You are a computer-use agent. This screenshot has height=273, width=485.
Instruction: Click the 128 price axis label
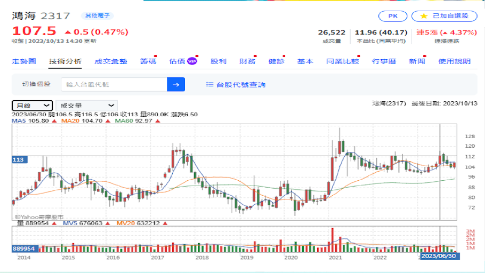(470, 136)
